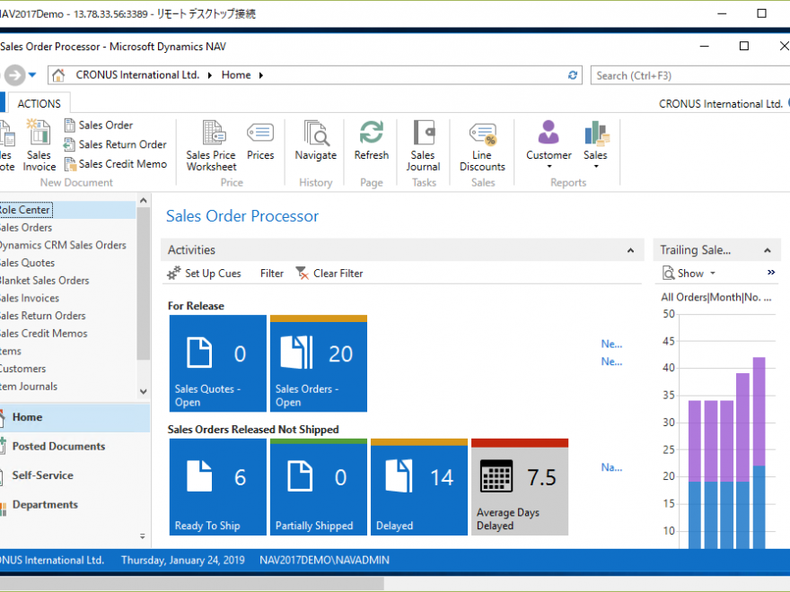790x592 pixels.
Task: Click company name at ribbon right
Action: 721,104
